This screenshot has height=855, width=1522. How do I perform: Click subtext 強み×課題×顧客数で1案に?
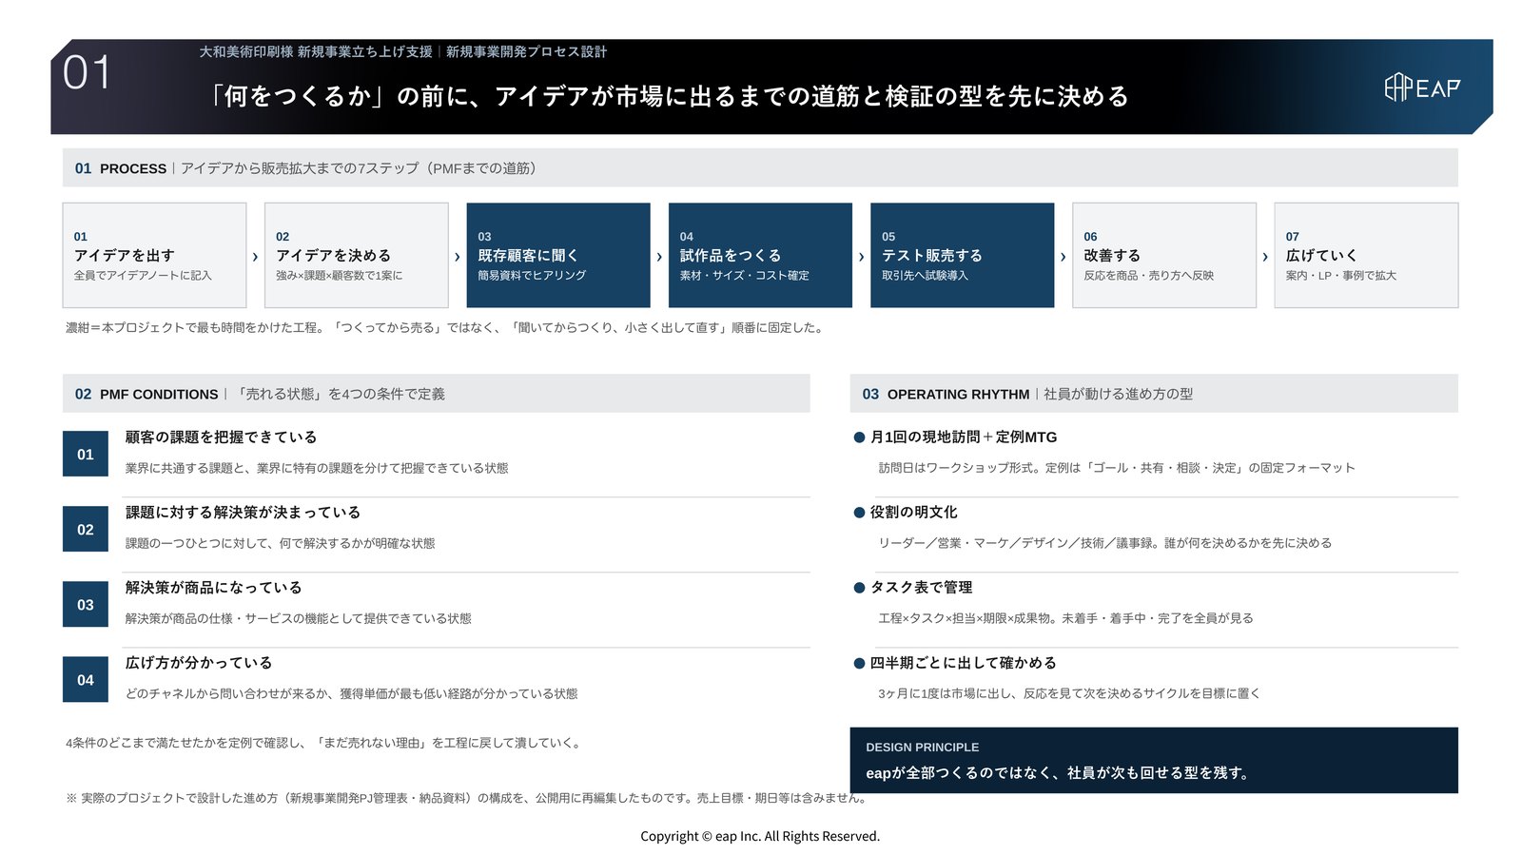[x=340, y=276]
